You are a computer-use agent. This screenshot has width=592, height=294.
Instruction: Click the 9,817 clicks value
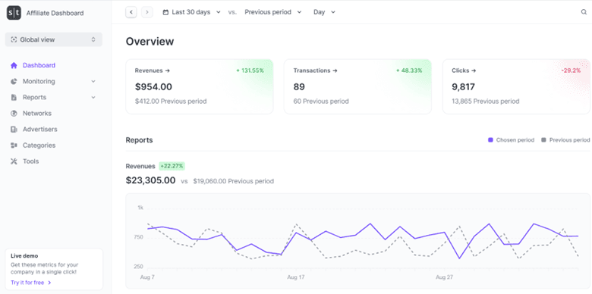pyautogui.click(x=463, y=87)
